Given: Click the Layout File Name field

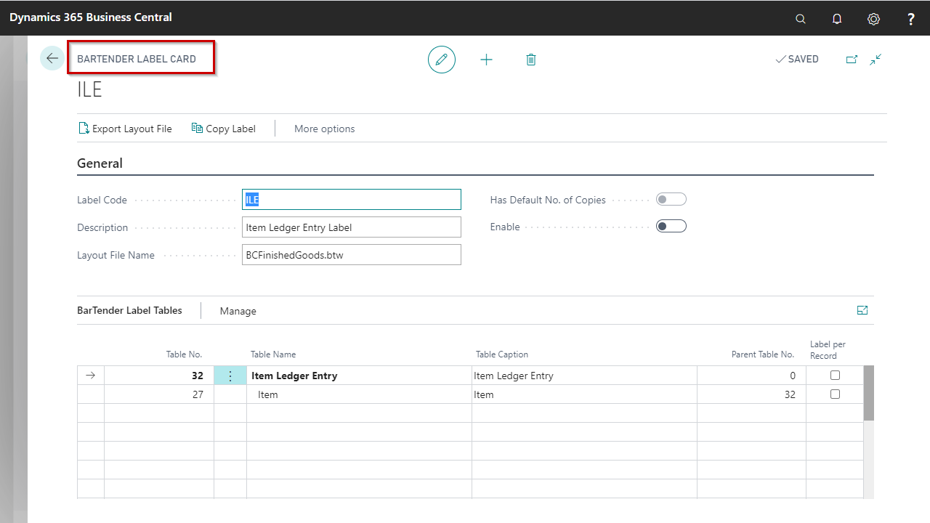Looking at the screenshot, I should pos(352,255).
